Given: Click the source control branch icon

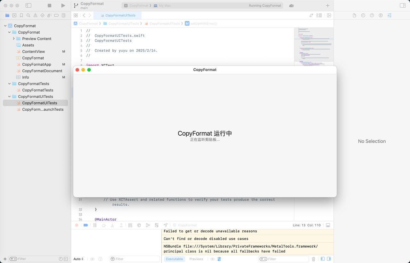Looking at the screenshot, I should 76,5.
